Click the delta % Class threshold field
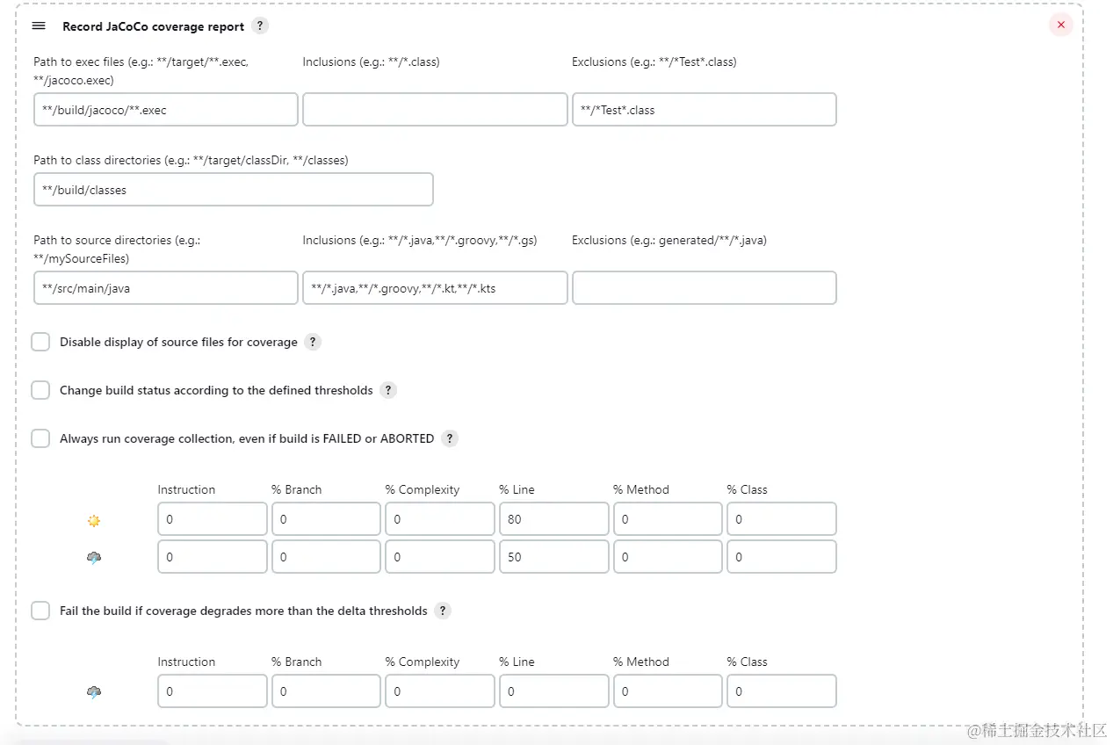1113x745 pixels. (x=782, y=691)
